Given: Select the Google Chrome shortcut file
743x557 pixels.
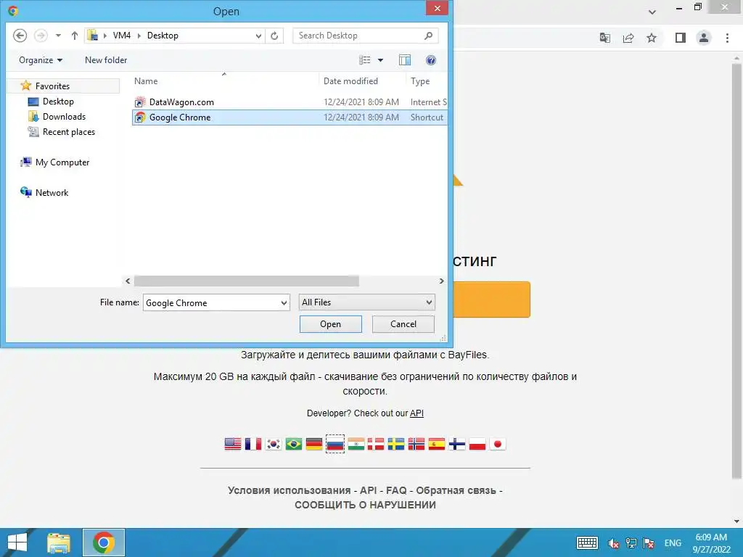Looking at the screenshot, I should [290, 117].
